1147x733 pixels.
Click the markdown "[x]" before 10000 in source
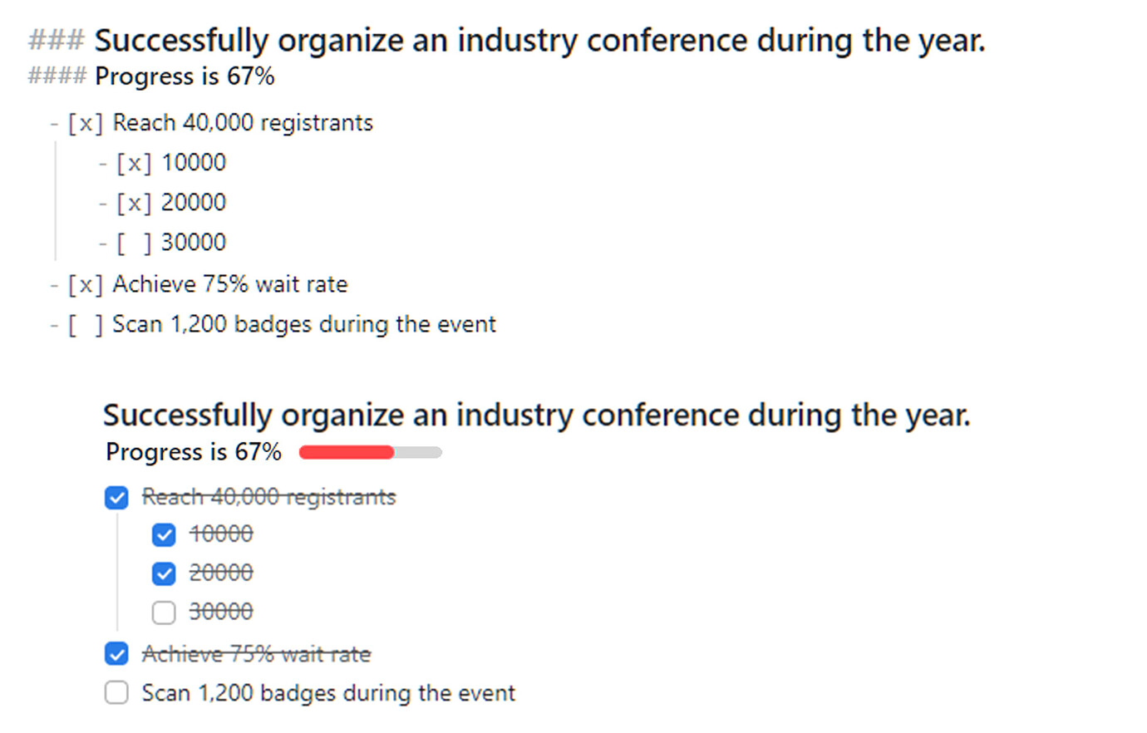134,163
